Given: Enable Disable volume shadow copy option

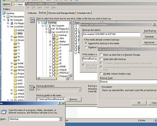Looking at the screenshot, I should click(101, 74).
